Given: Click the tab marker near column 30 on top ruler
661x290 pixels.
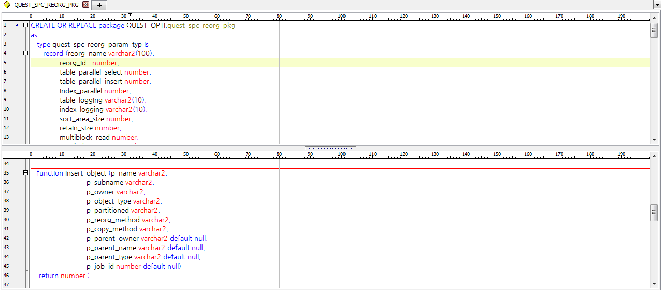Looking at the screenshot, I should click(130, 15).
